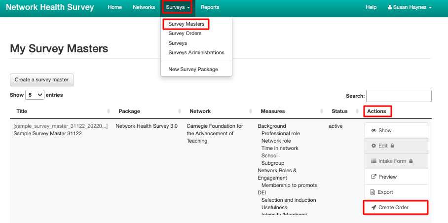
Task: Click the Membership to promote measure
Action: click(290, 186)
